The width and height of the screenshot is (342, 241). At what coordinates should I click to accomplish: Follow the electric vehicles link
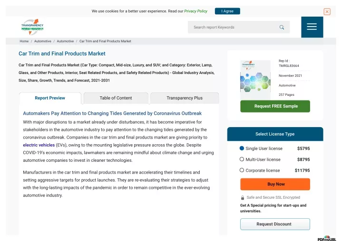[x=39, y=145]
